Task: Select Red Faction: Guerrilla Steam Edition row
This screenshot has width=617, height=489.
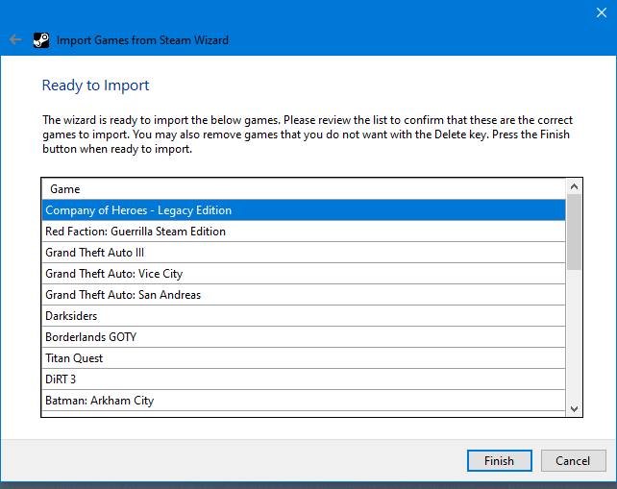Action: [x=304, y=232]
